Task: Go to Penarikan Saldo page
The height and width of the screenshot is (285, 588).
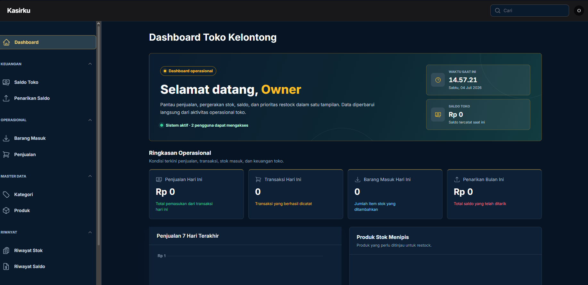Action: click(x=48, y=98)
